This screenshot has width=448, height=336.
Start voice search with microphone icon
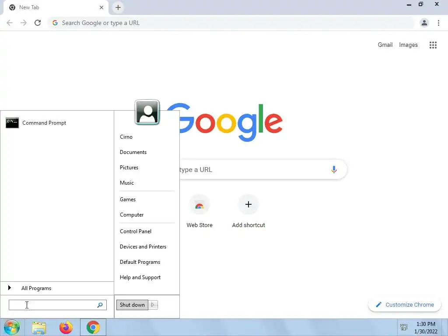[334, 169]
